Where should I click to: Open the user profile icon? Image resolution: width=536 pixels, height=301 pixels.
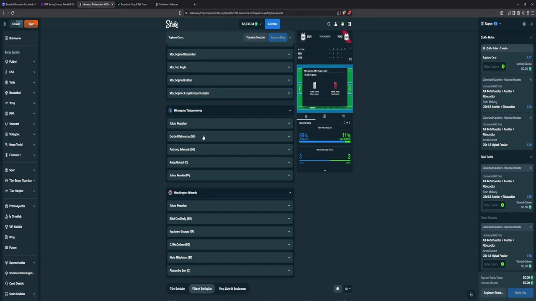click(335, 24)
